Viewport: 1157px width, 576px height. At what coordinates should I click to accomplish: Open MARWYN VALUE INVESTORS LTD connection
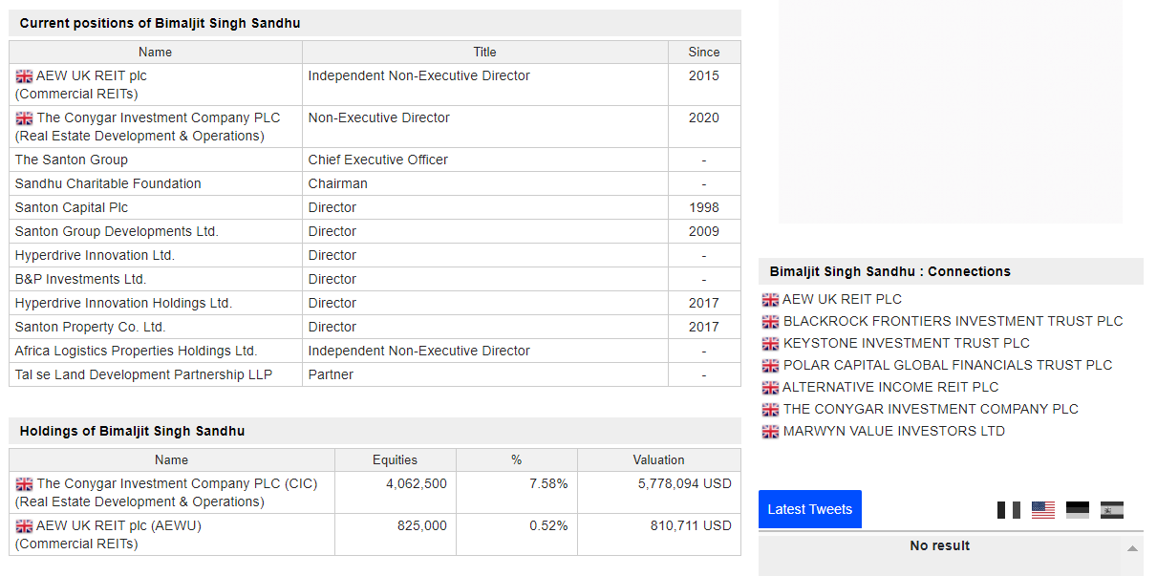coord(894,431)
